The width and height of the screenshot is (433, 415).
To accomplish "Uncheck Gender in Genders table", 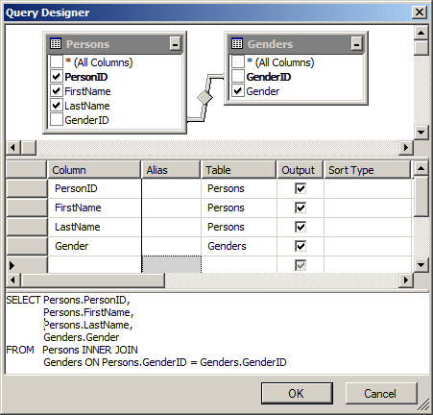I will tap(238, 91).
